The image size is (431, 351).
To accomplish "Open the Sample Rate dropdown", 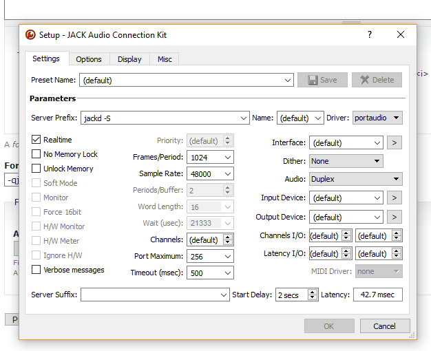I will point(228,173).
